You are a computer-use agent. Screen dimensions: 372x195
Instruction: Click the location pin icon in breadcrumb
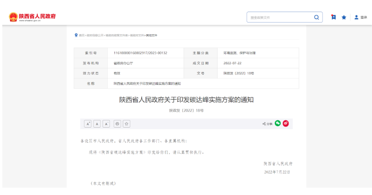pyautogui.click(x=76, y=35)
